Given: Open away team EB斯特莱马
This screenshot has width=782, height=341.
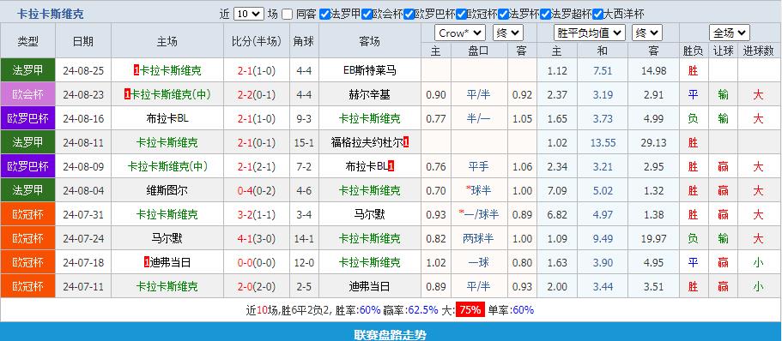Looking at the screenshot, I should pyautogui.click(x=370, y=71).
